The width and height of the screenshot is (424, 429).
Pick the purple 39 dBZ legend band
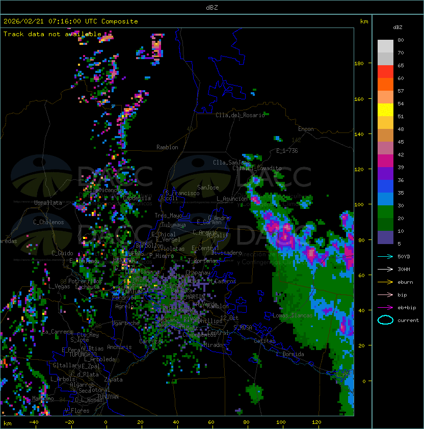tap(385, 173)
